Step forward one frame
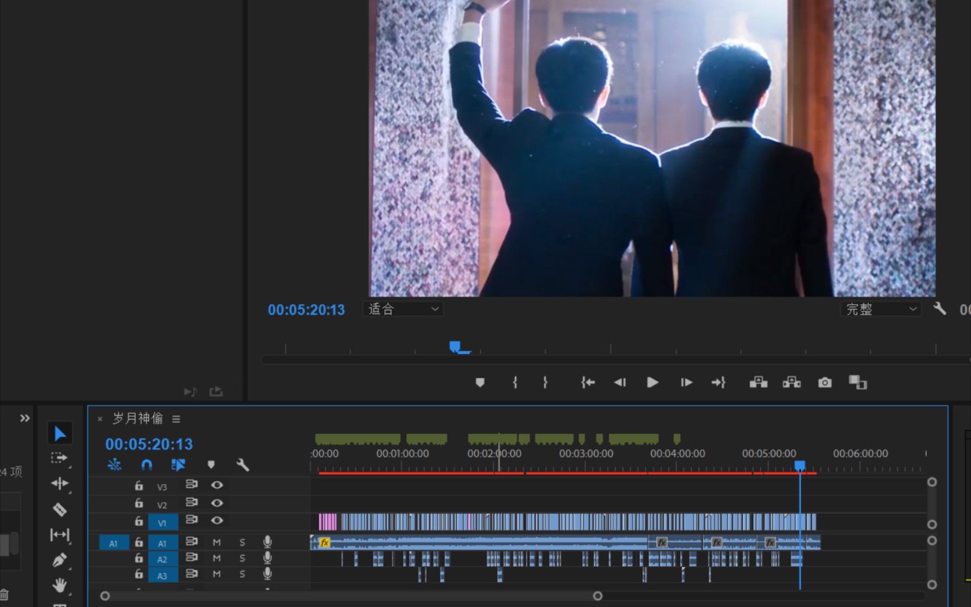Screen dimensions: 971x607 (x=686, y=383)
